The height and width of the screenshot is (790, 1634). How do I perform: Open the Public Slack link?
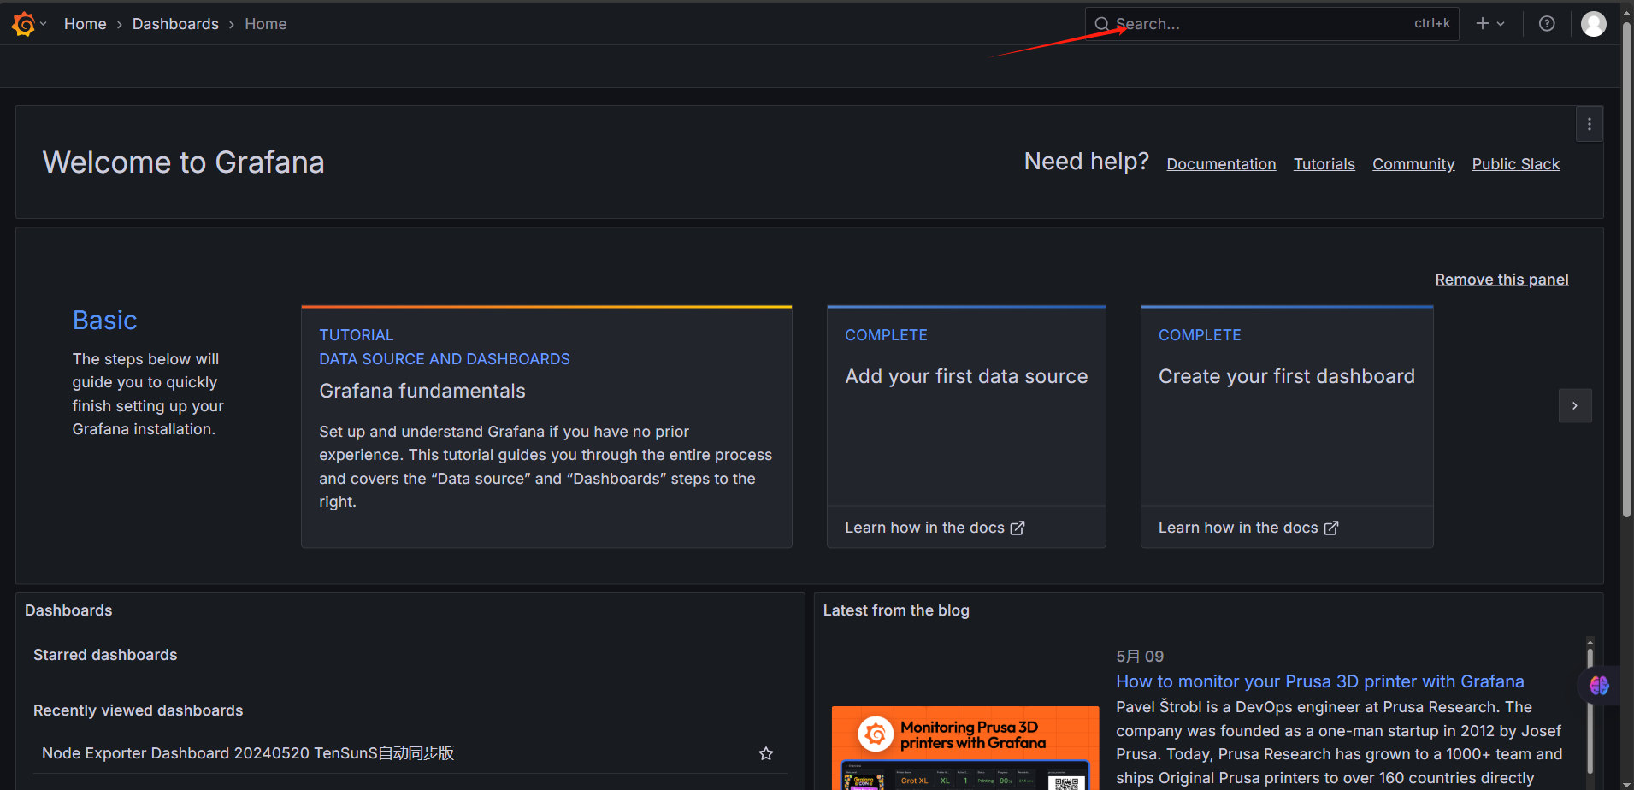(x=1516, y=164)
